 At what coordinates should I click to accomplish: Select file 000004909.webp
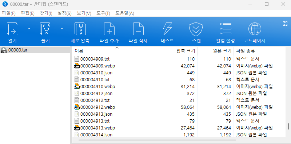pyautogui.click(x=97, y=66)
